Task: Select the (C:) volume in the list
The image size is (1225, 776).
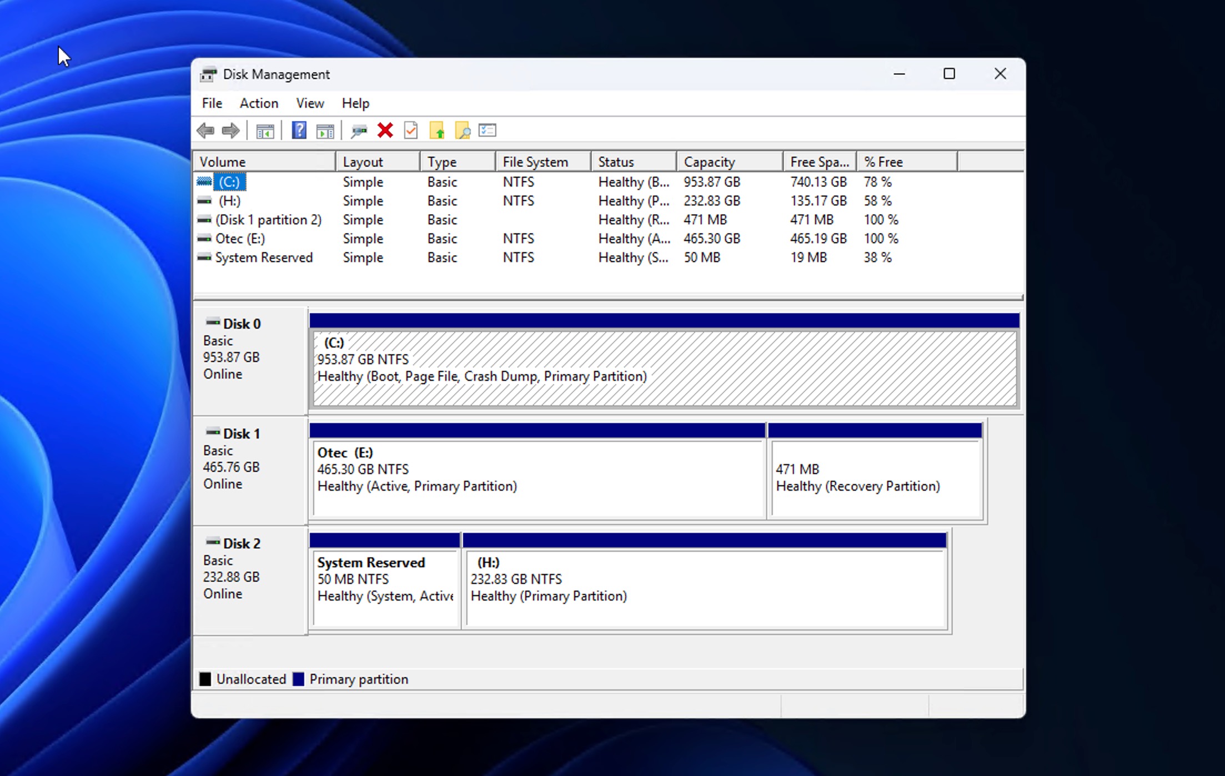Action: click(x=229, y=182)
